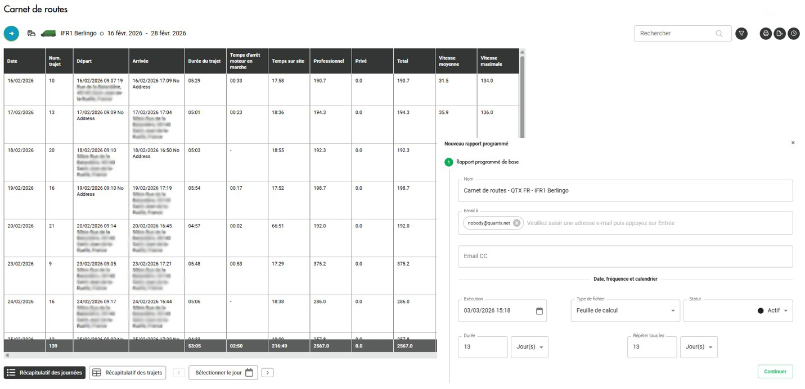Switch to Récapitulatif des trajets view
The height and width of the screenshot is (389, 805).
128,373
